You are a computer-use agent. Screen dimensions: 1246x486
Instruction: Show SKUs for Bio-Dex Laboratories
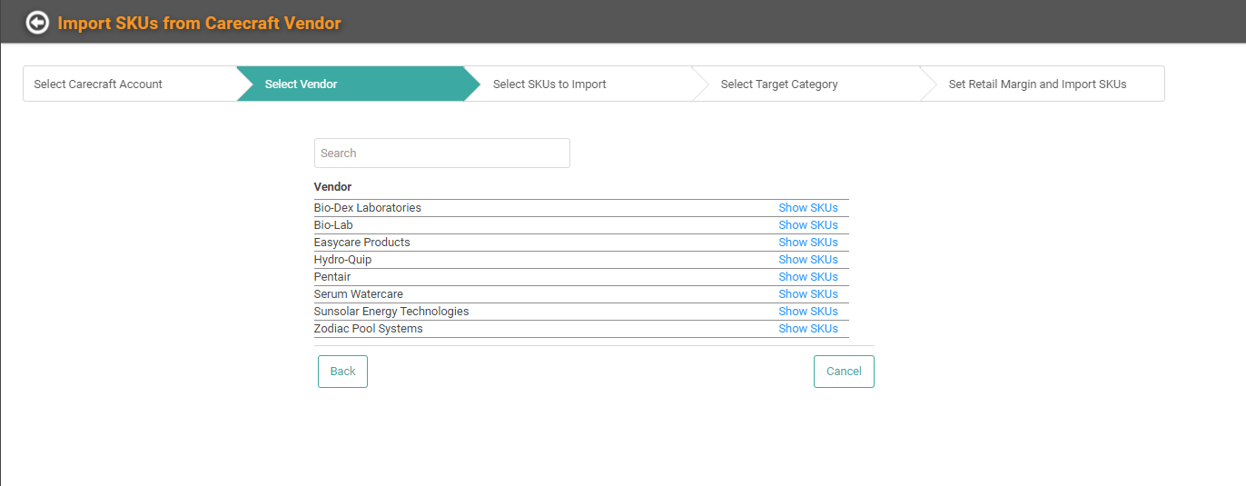808,208
